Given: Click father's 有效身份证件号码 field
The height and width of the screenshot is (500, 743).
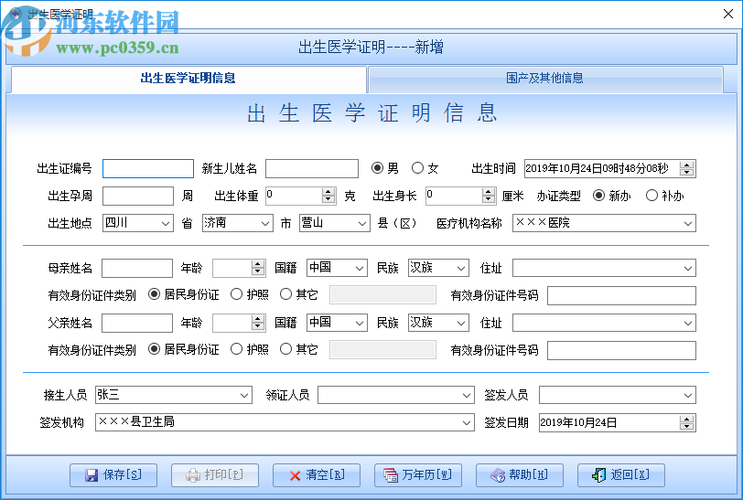Looking at the screenshot, I should 621,351.
